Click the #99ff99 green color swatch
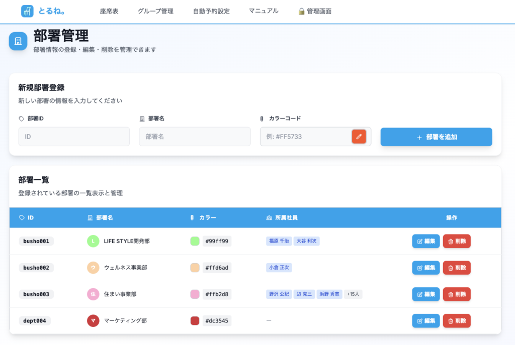The width and height of the screenshot is (515, 345). point(195,241)
